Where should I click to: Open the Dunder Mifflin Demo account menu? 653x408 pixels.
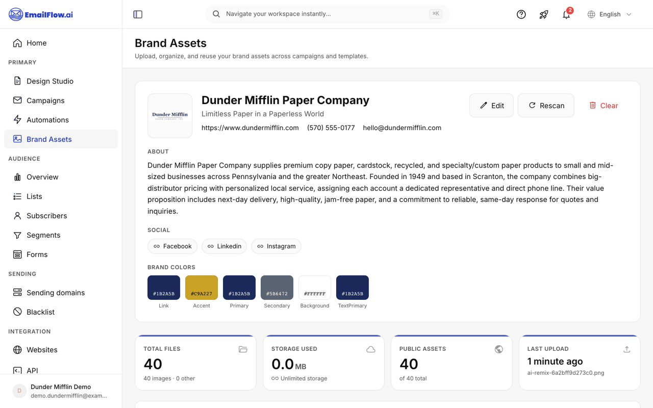point(61,391)
